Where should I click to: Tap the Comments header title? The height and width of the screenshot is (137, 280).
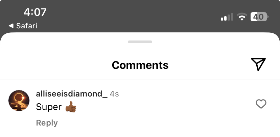140,65
